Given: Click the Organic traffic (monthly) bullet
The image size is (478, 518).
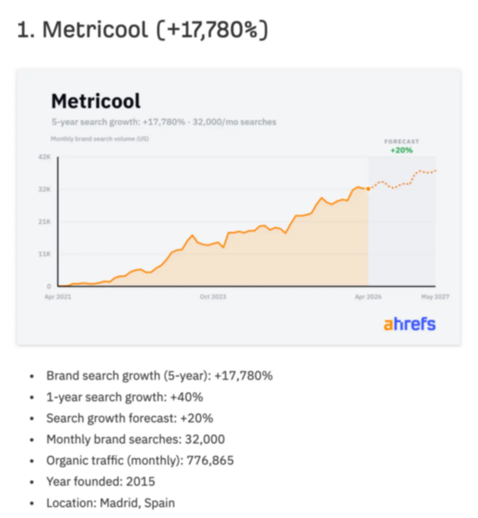Looking at the screenshot, I should [x=140, y=461].
